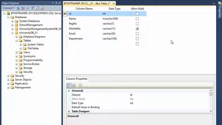Click the primary key row selector for Id
The image size is (222, 125).
(x=65, y=14)
